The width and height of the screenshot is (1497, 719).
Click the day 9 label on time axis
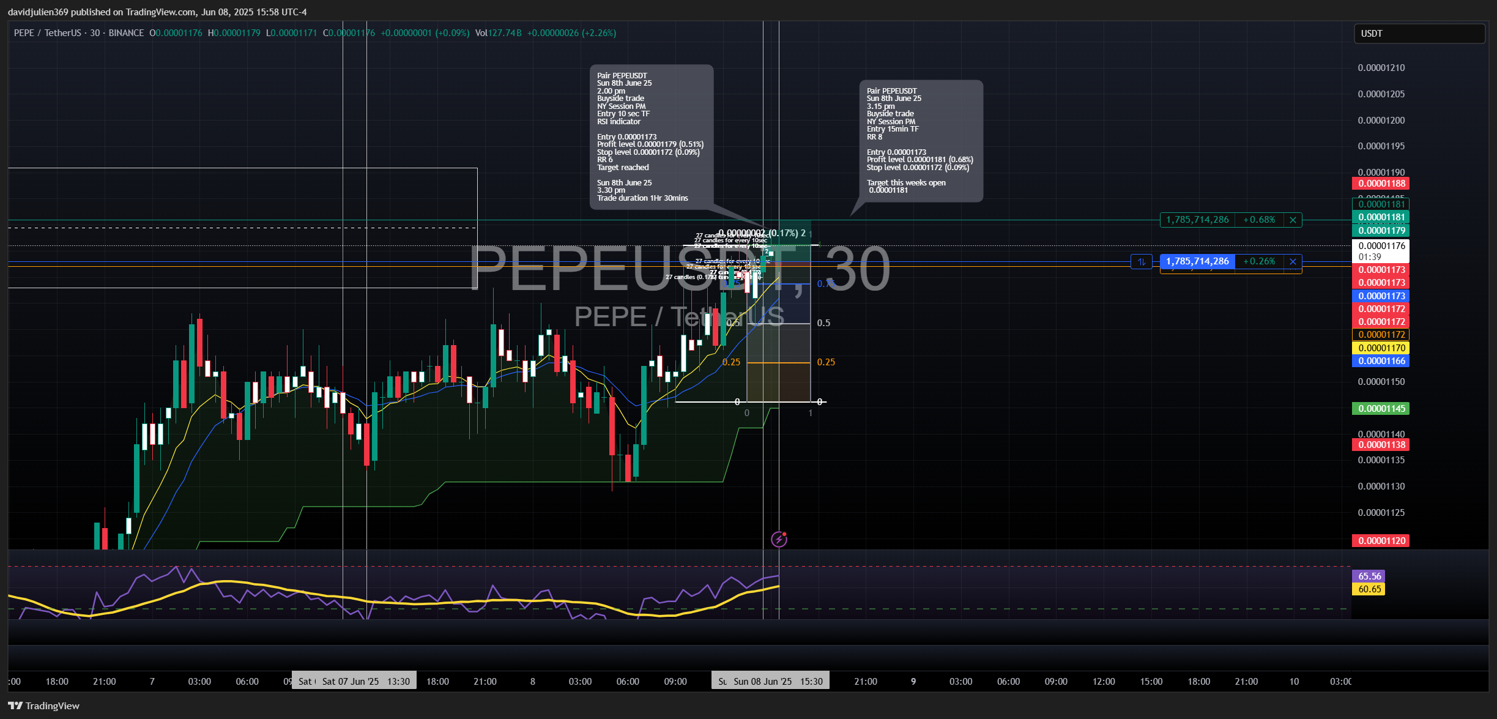913,682
